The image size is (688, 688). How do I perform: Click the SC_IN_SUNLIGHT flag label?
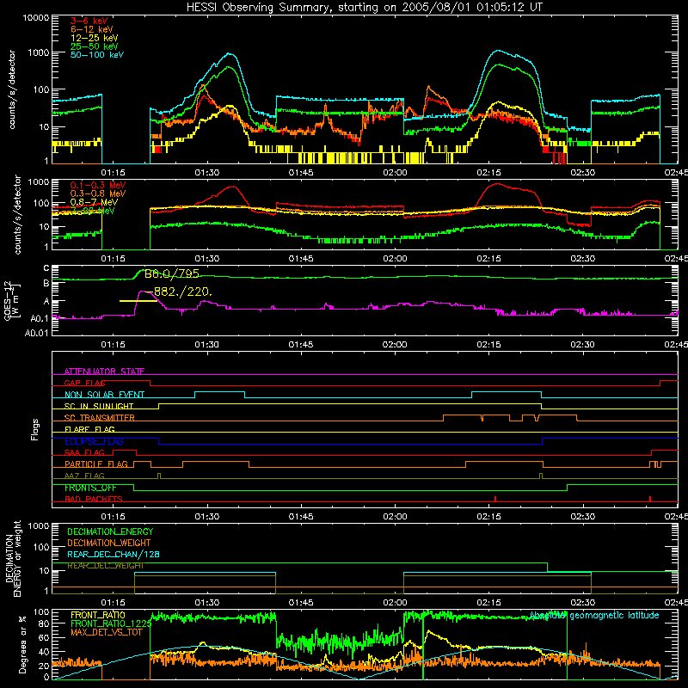(x=99, y=406)
